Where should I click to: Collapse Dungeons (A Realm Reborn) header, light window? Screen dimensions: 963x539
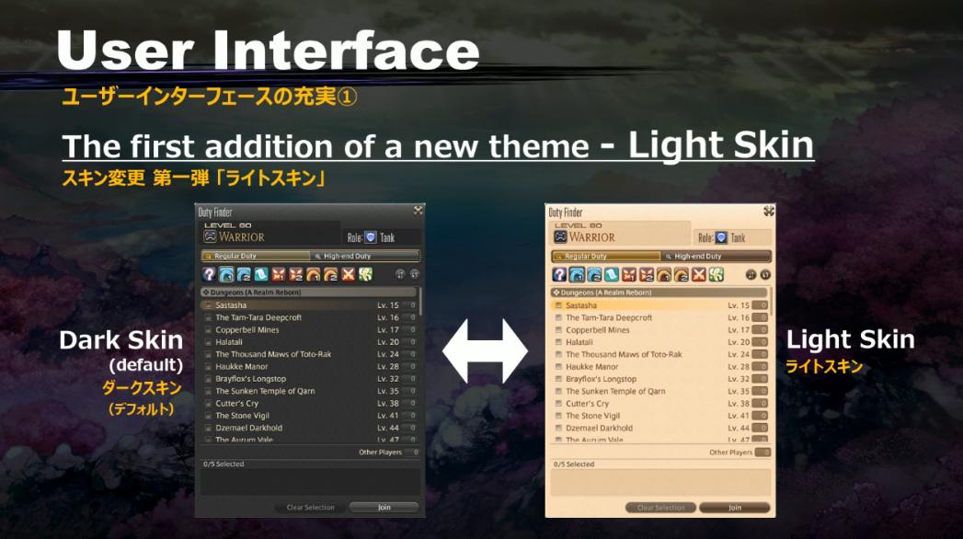[659, 292]
